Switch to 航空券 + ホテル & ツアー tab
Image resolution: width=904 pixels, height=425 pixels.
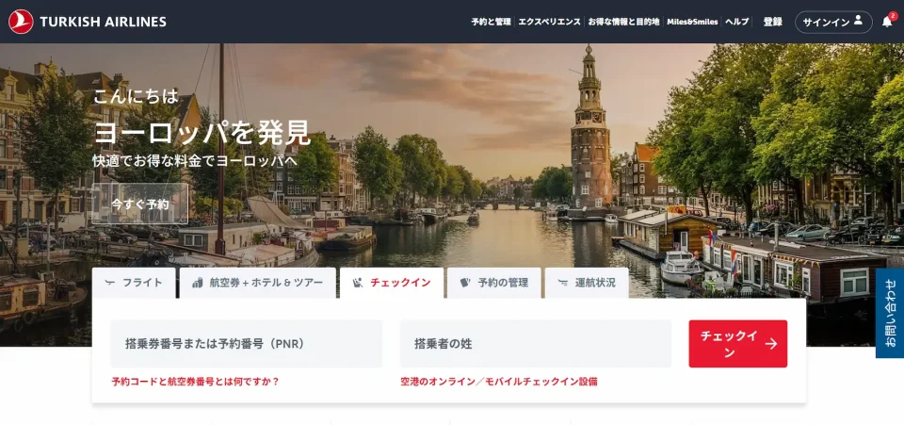pos(258,283)
